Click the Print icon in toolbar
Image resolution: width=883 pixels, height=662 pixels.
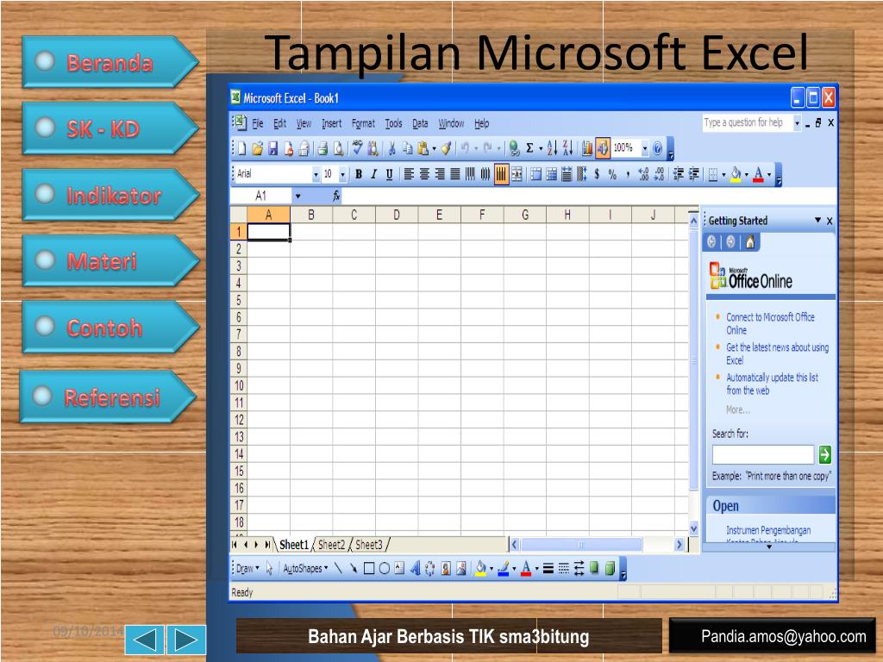(323, 148)
